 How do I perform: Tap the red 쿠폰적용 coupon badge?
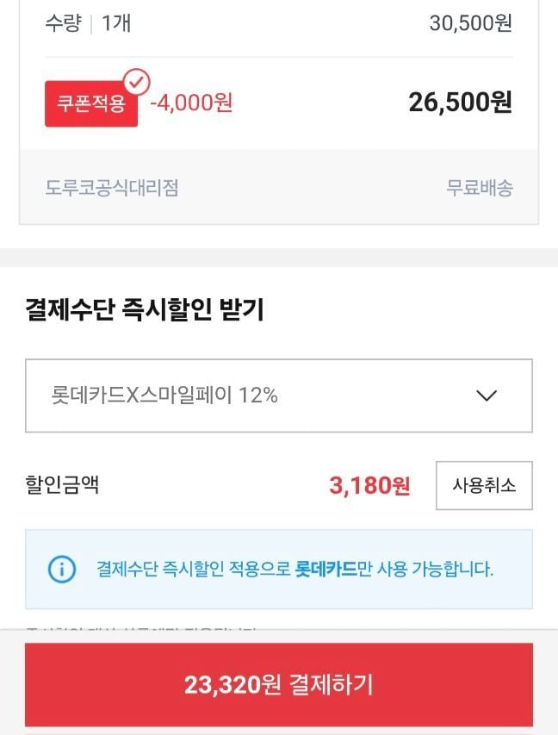pos(90,104)
